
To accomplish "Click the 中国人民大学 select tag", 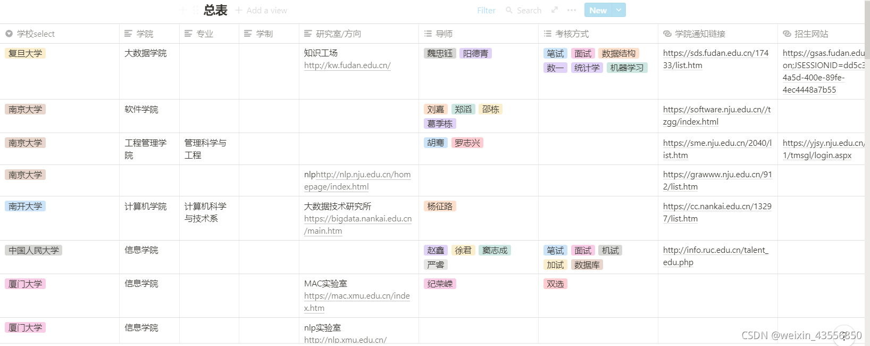I will coord(34,250).
